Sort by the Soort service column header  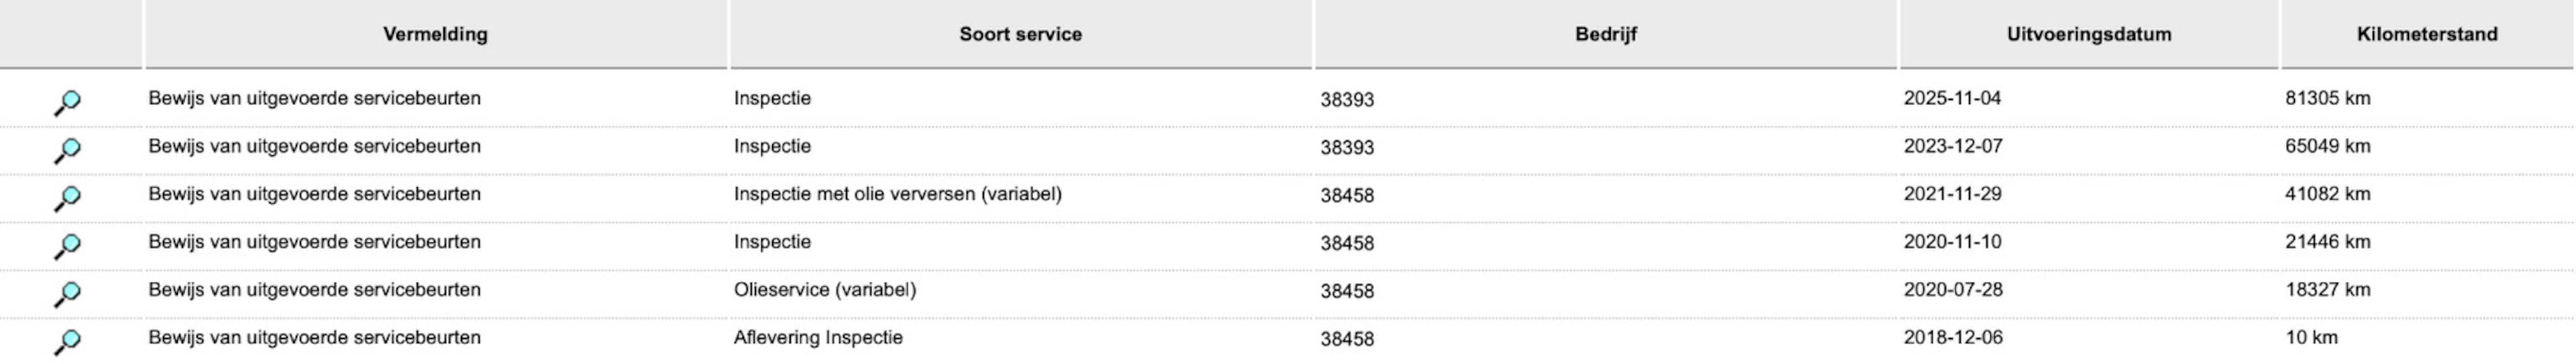pyautogui.click(x=1020, y=34)
